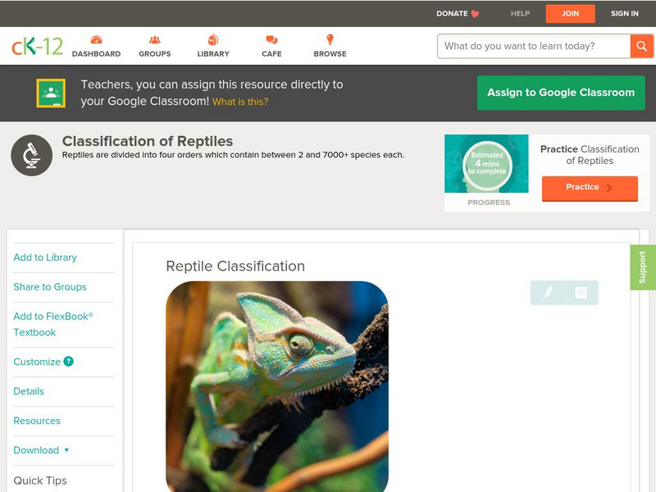Open the Dashboard gauge icon
The width and height of the screenshot is (656, 492).
(x=96, y=39)
